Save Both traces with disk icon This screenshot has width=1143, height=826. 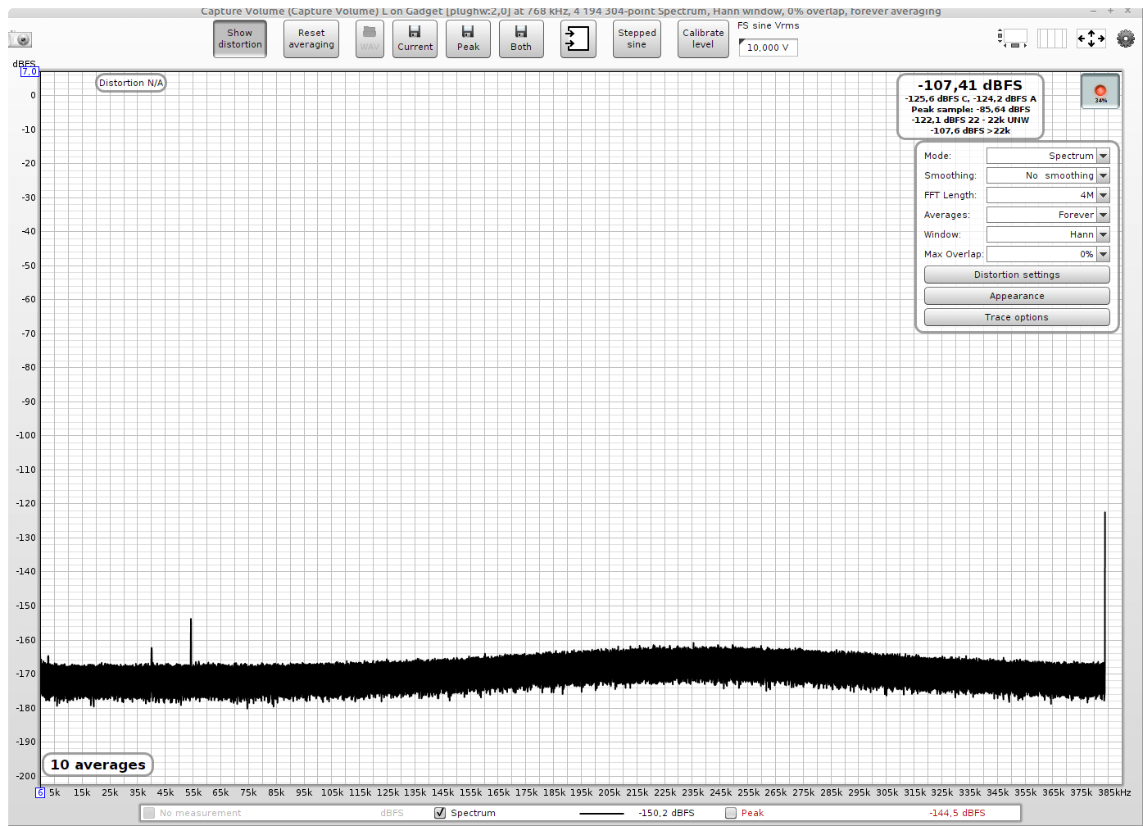(x=521, y=39)
